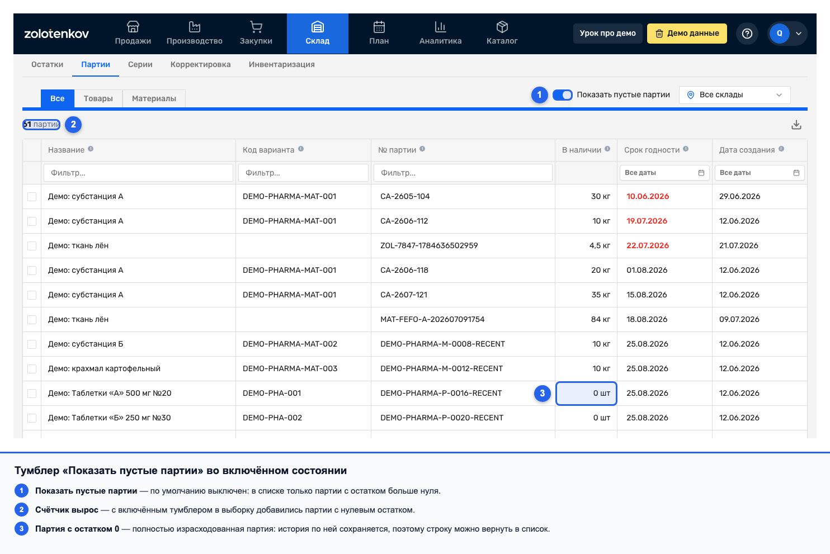Check the row DEMO-PHARMA-M-0012-RECENT
The height and width of the screenshot is (554, 830).
[x=32, y=369]
